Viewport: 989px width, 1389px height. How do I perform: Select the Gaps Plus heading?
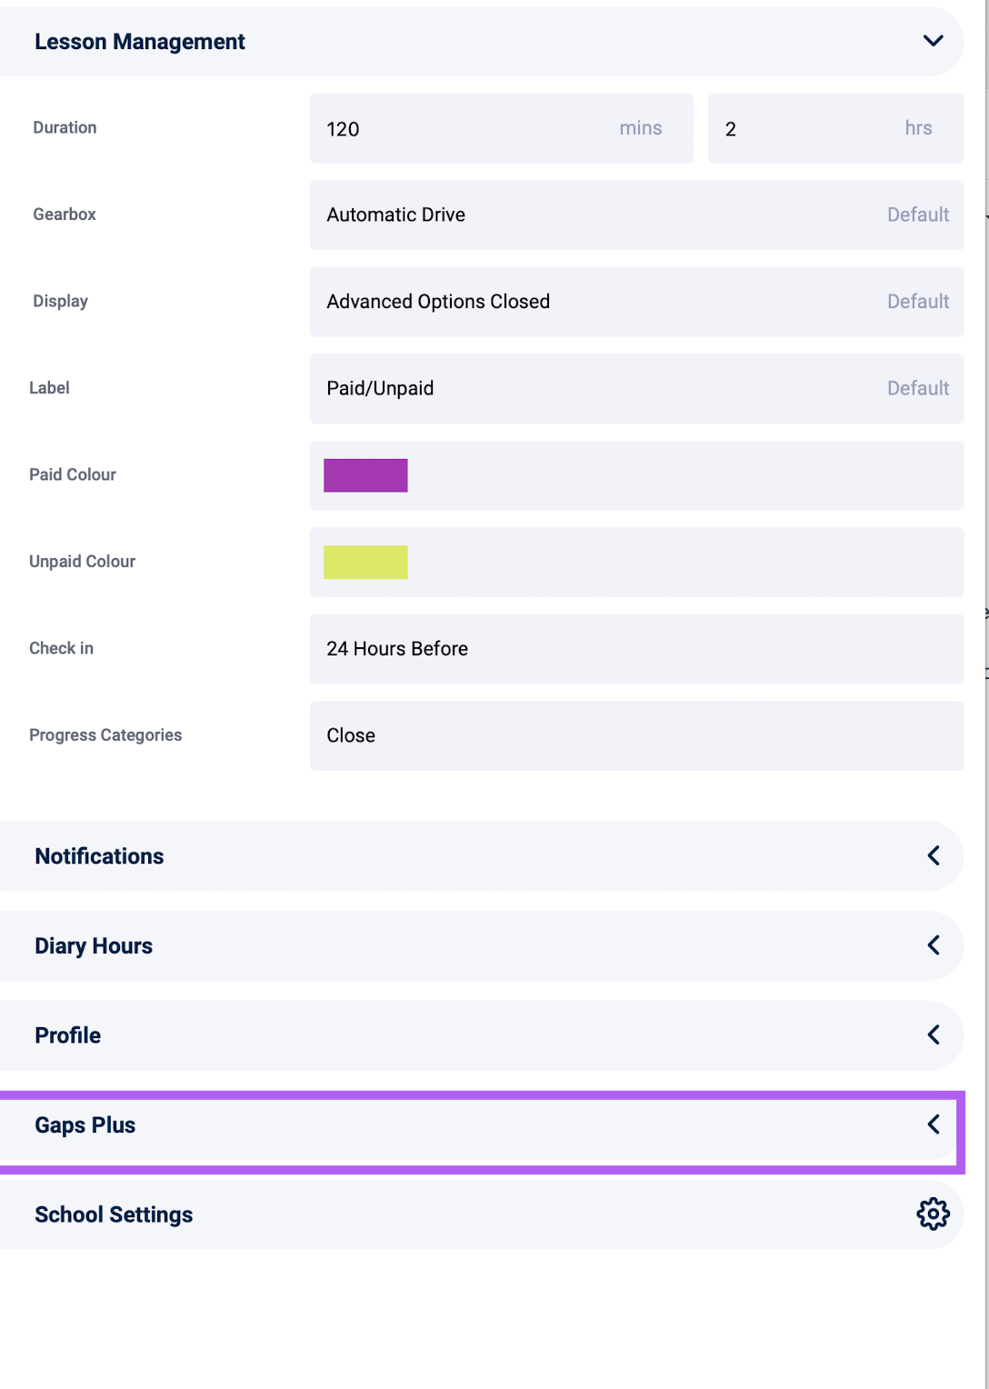(x=85, y=1125)
